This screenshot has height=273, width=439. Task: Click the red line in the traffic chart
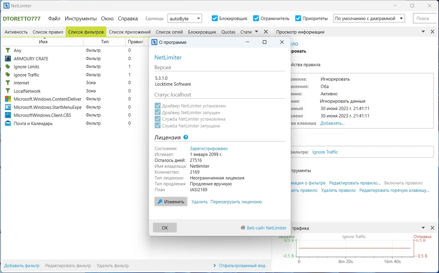(355, 248)
